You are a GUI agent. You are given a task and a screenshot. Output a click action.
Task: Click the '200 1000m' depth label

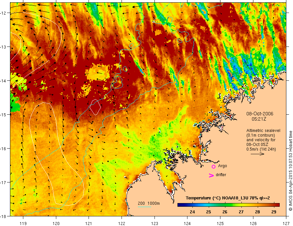(x=149, y=203)
